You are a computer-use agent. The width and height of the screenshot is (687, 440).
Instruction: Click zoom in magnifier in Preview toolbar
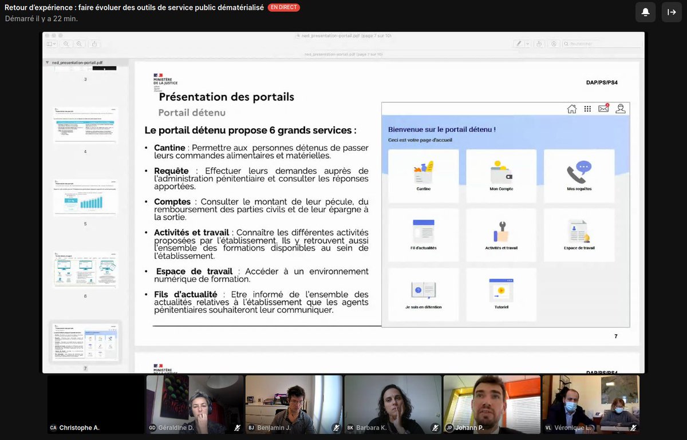[x=80, y=43]
